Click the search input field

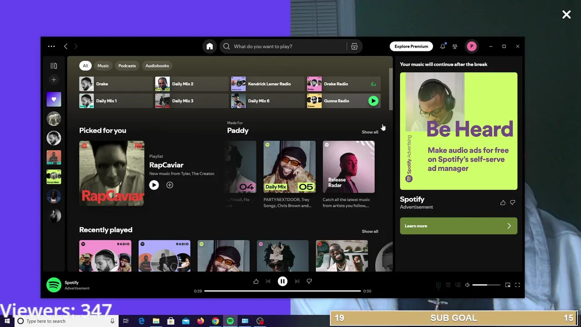pos(284,46)
